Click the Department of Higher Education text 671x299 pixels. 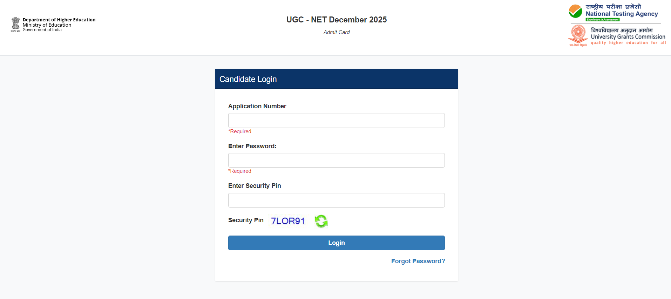(x=59, y=20)
